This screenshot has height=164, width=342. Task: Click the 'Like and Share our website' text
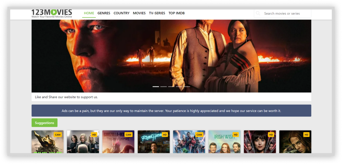[66, 97]
